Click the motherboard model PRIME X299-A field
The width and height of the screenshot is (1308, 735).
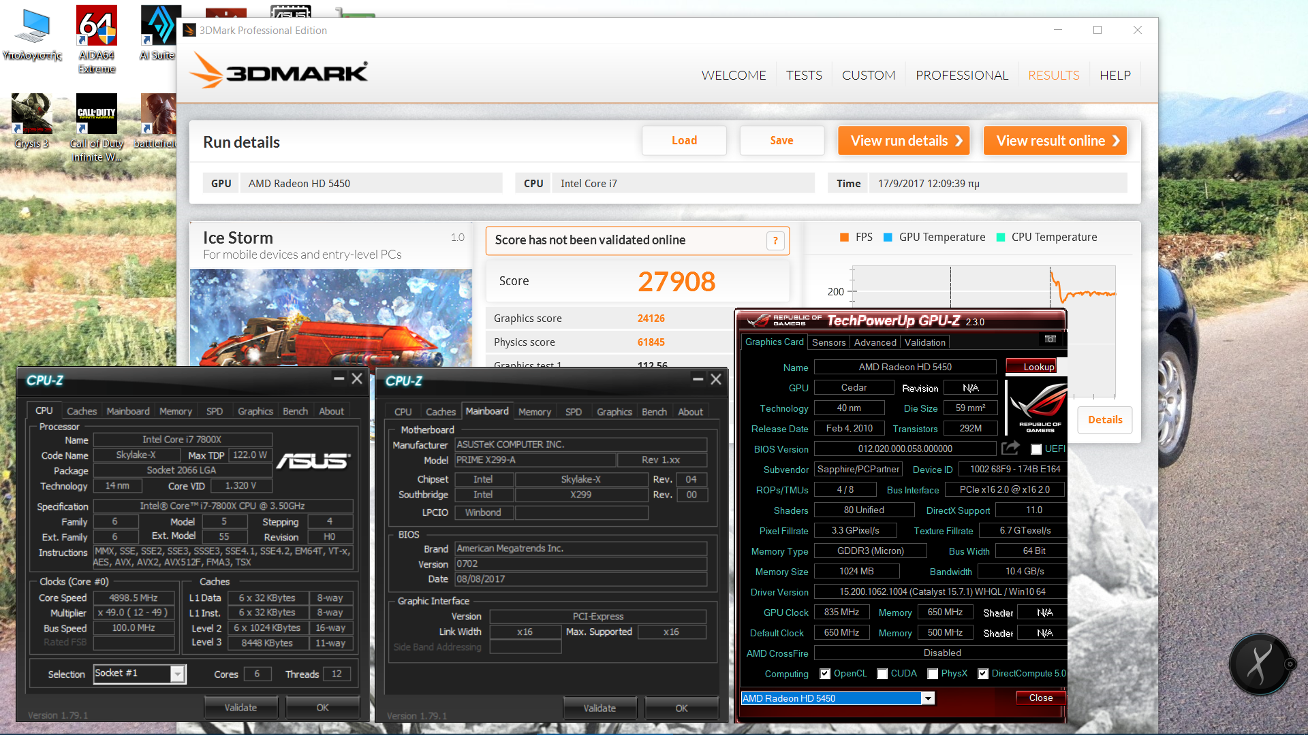534,460
